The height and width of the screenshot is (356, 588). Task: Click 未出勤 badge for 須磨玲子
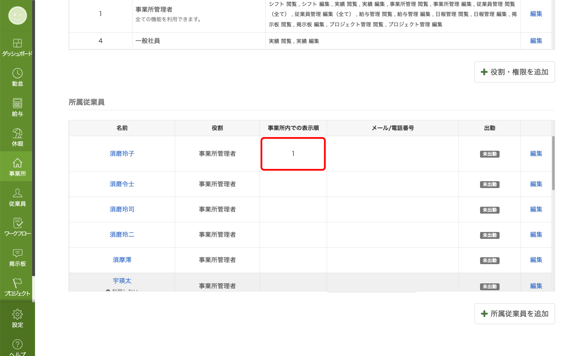[x=490, y=154]
